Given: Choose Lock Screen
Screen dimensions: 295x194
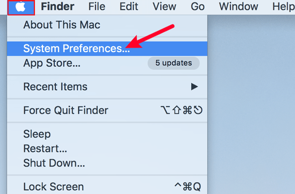Looking at the screenshot, I should pos(54,186).
